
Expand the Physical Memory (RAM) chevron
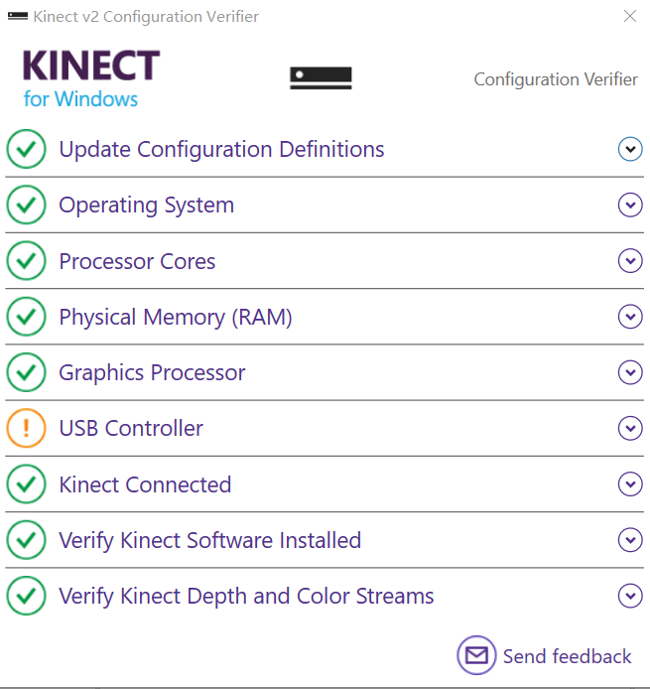(x=630, y=317)
